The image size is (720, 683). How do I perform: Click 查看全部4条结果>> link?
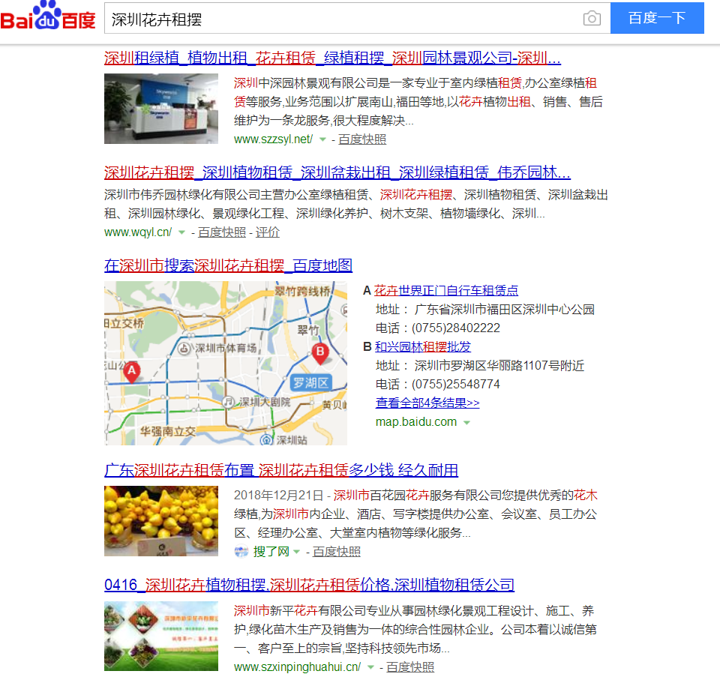427,403
